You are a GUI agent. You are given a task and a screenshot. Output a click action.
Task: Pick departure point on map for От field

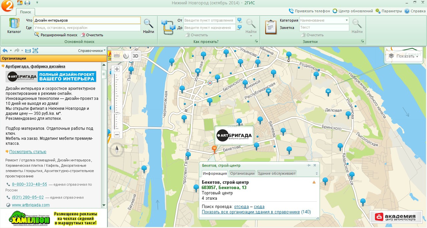click(x=240, y=20)
